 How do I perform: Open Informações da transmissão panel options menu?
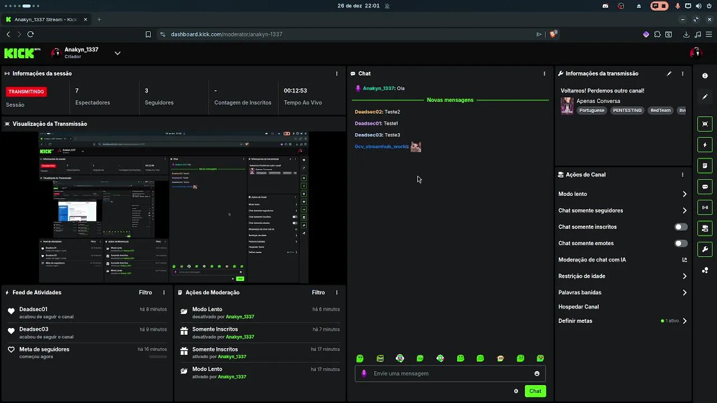682,73
